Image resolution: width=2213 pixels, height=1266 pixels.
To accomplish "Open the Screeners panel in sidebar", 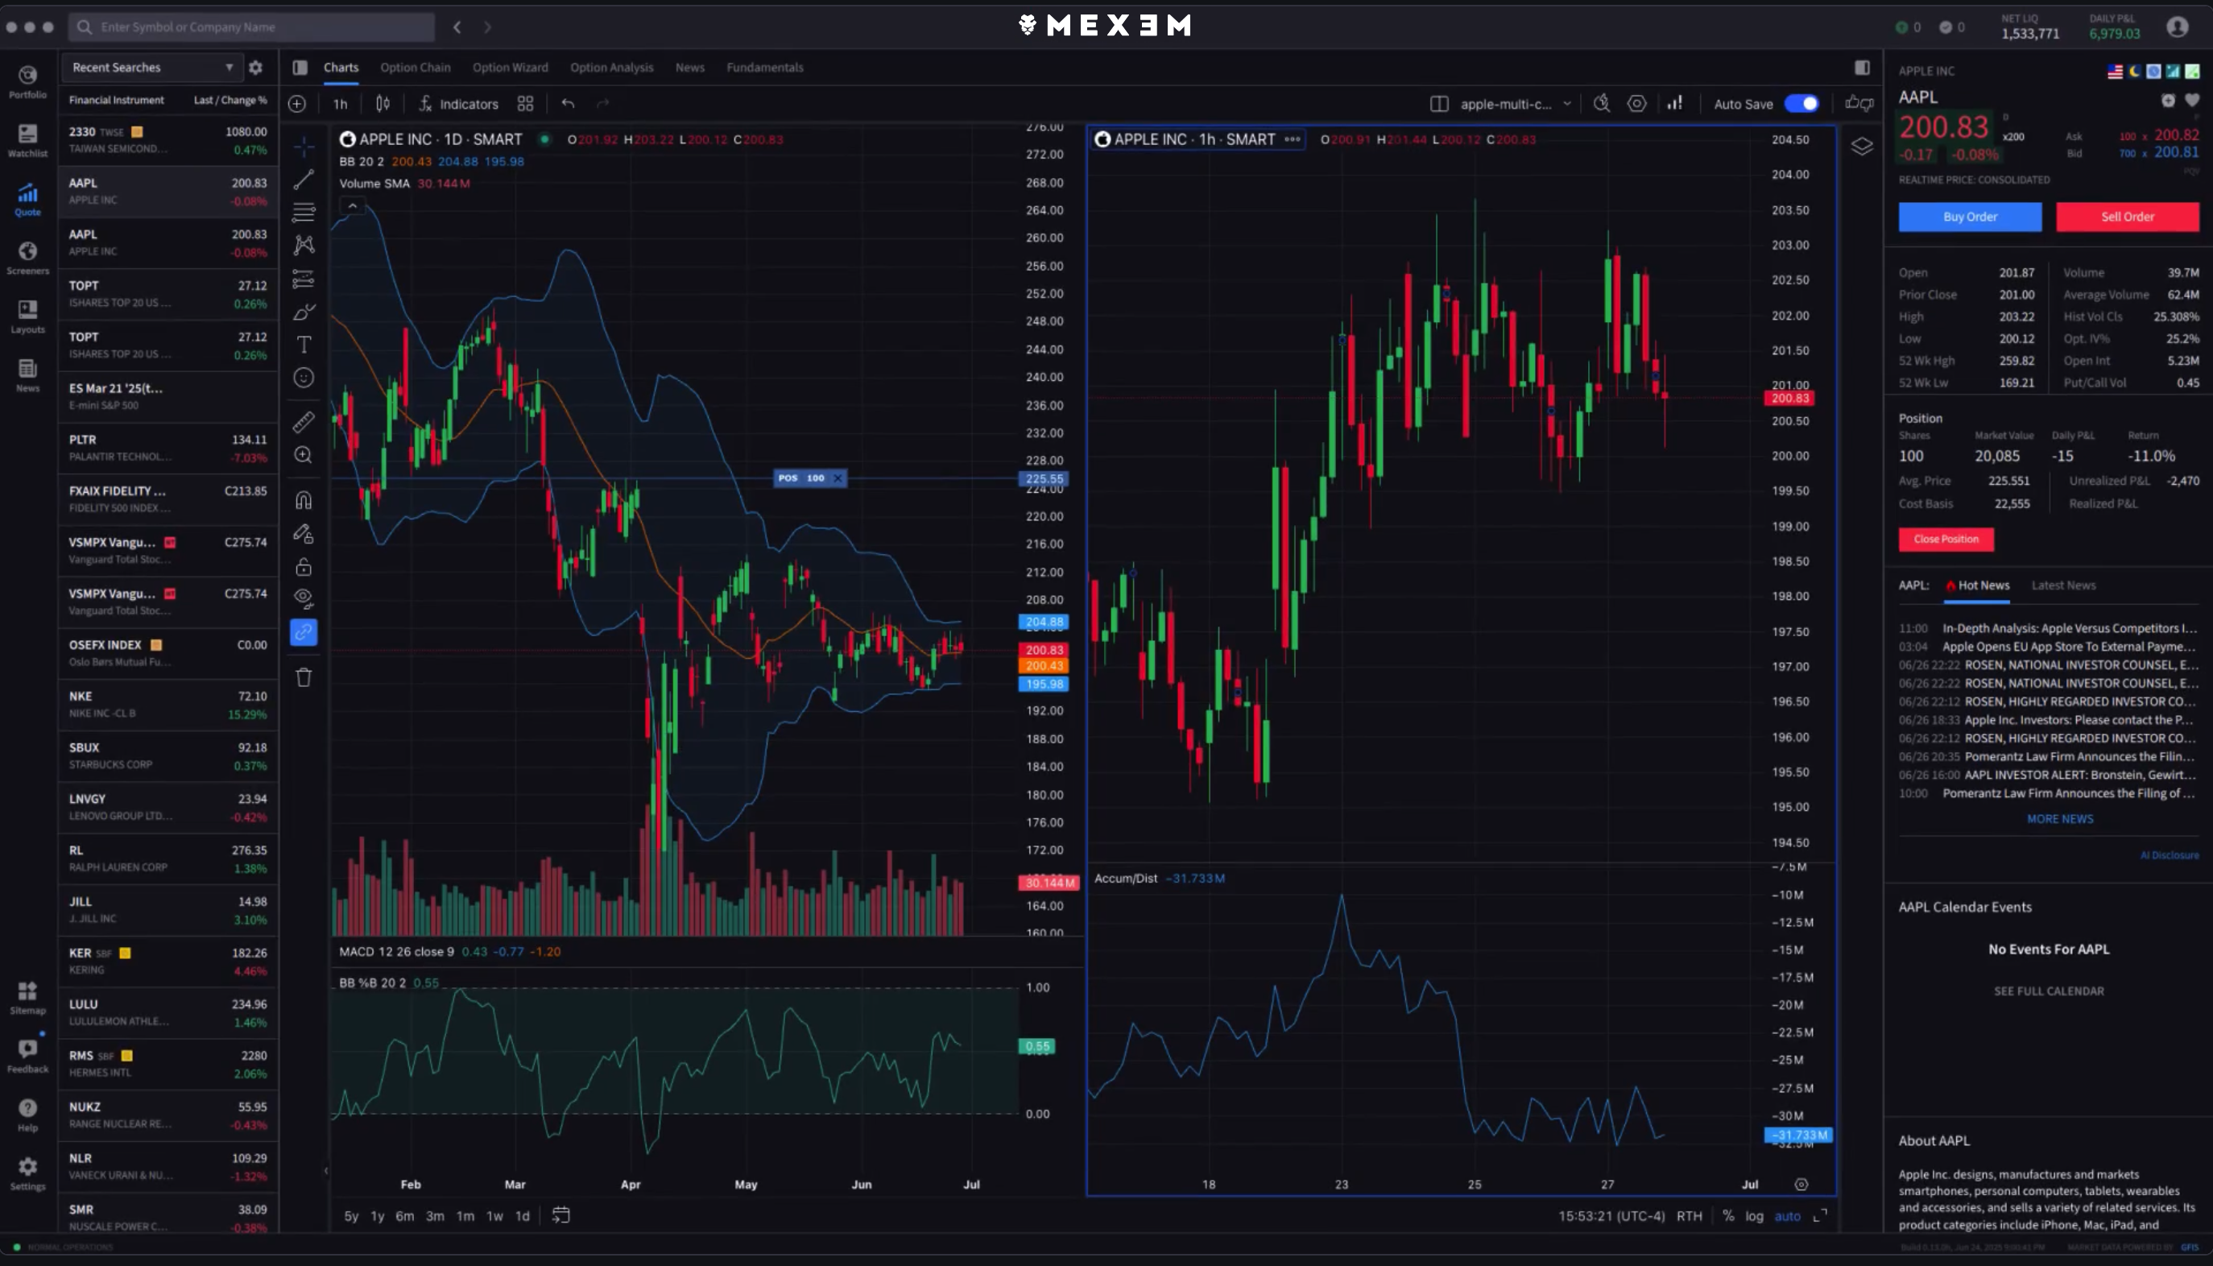I will click(27, 258).
